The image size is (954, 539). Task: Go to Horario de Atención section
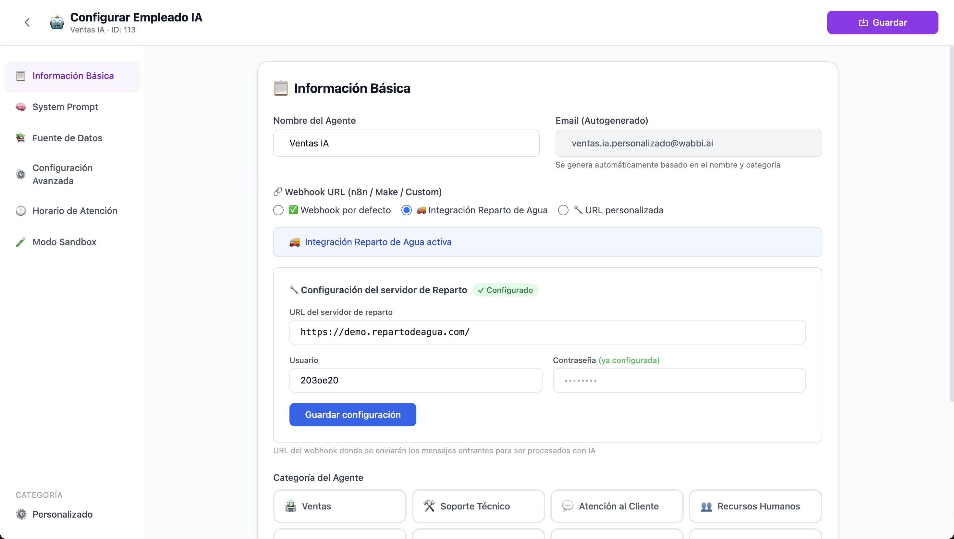pos(73,210)
